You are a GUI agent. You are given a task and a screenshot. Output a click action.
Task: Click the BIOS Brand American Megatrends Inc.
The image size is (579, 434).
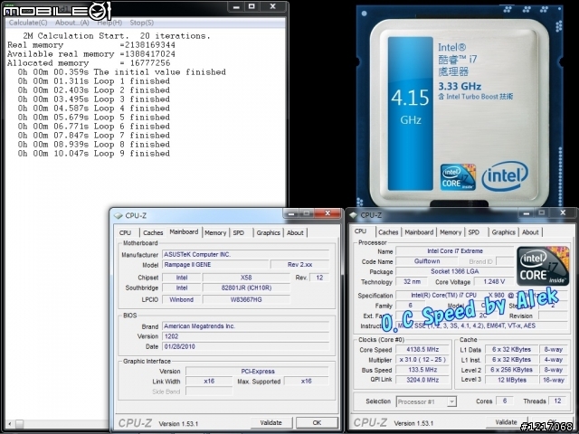[245, 326]
